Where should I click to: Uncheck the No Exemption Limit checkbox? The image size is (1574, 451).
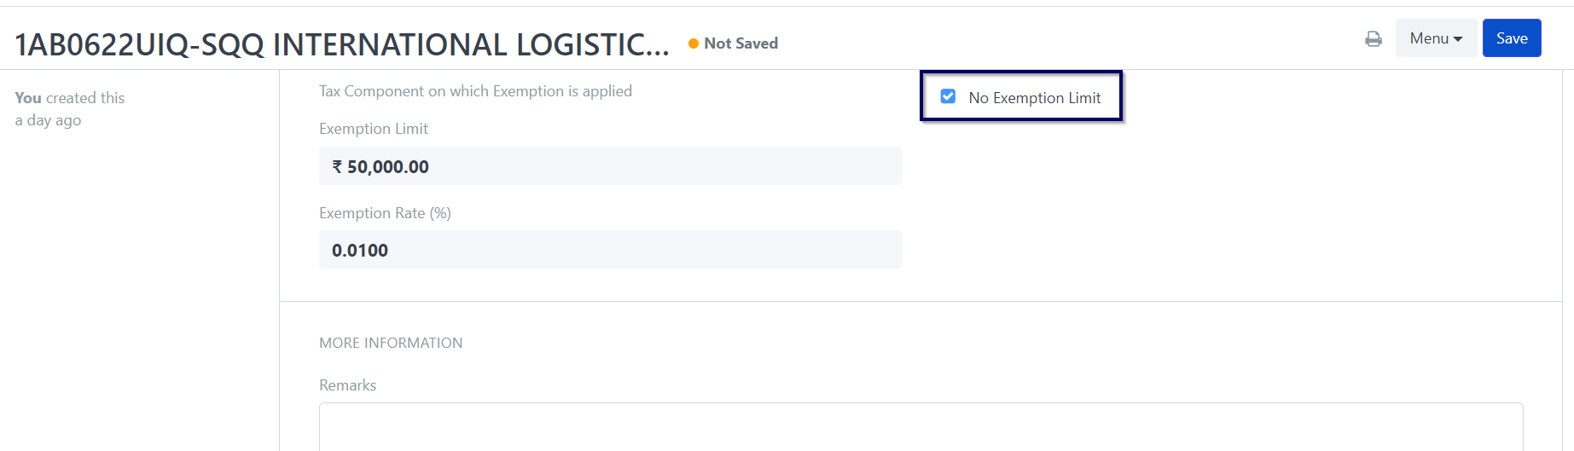point(948,96)
